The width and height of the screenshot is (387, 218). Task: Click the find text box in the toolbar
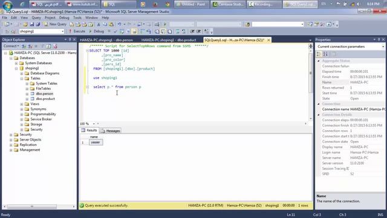(x=278, y=24)
